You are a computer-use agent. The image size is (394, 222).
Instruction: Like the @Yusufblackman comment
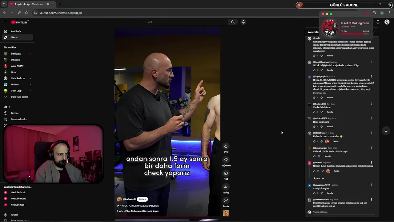(314, 70)
